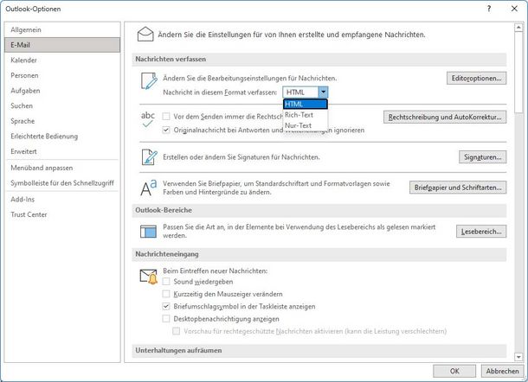The width and height of the screenshot is (528, 382).
Task: Choose Rich-Text from the format list
Action: tap(305, 115)
